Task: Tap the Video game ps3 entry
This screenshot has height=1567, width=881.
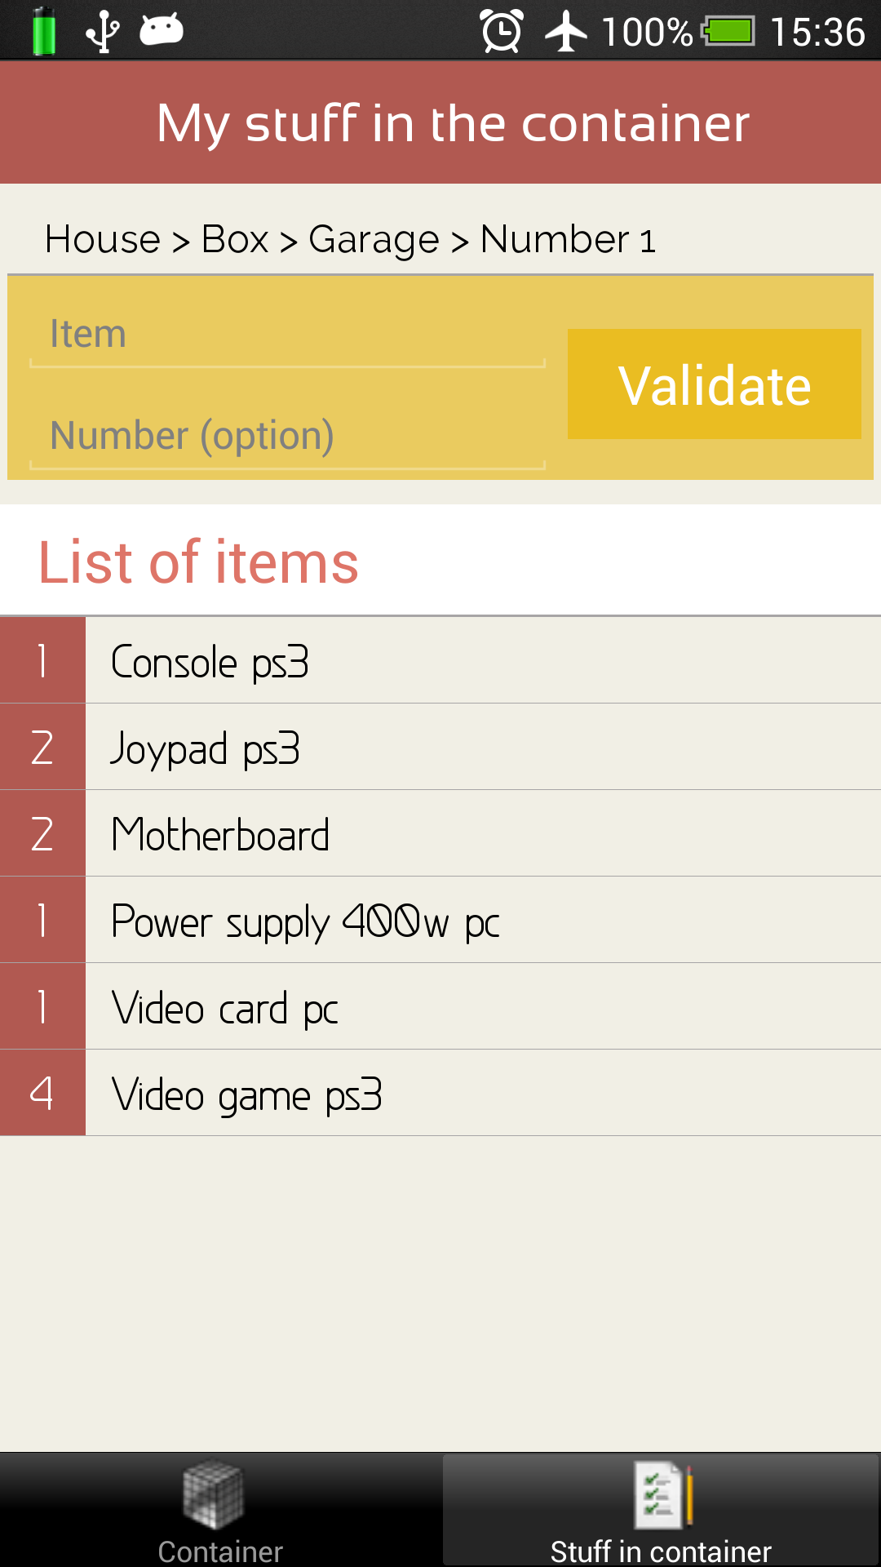Action: [x=481, y=1094]
